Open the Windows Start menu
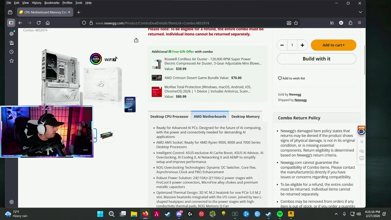 point(100,214)
